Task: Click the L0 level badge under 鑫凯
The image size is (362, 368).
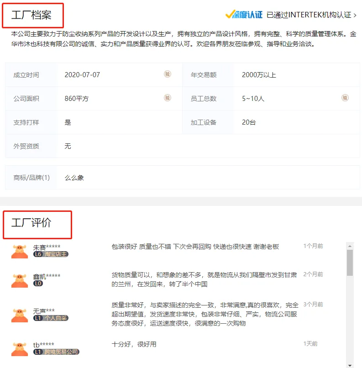Action: 38,284
